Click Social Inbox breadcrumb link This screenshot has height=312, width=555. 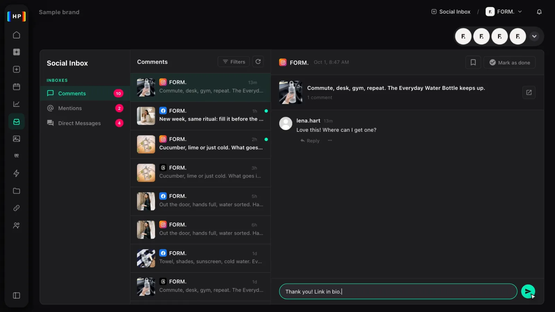(451, 12)
